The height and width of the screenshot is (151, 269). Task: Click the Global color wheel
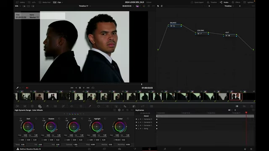120,127
